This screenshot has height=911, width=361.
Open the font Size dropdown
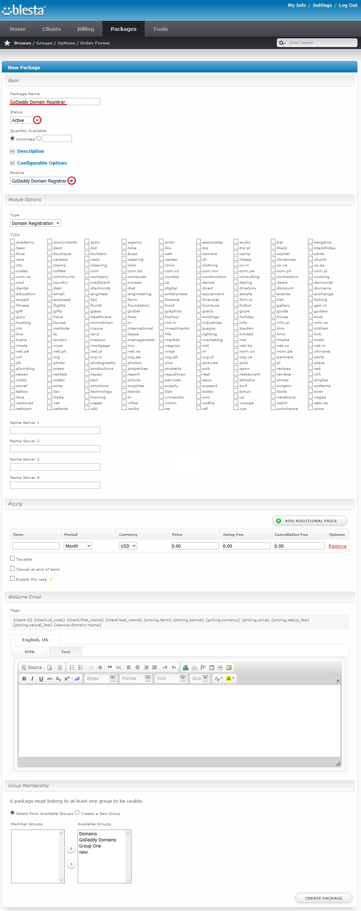199,679
